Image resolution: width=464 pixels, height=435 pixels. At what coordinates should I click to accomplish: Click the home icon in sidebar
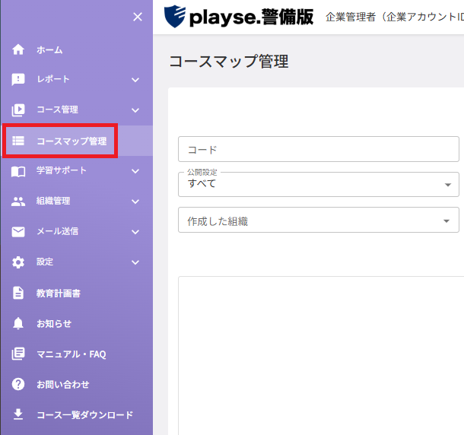click(x=18, y=49)
